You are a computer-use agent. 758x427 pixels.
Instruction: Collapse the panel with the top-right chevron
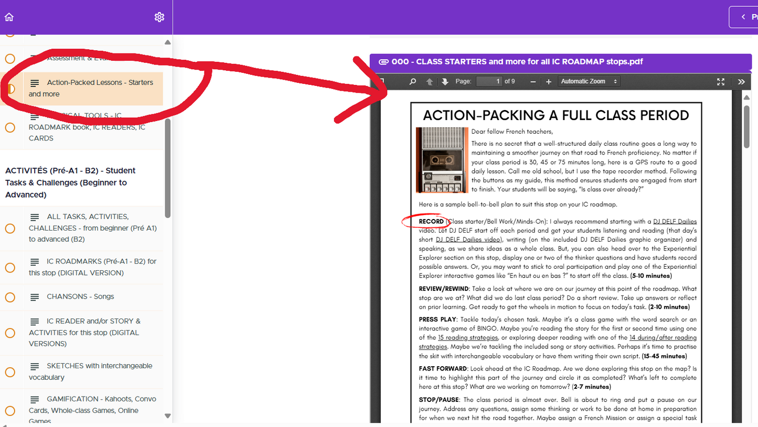(x=743, y=16)
